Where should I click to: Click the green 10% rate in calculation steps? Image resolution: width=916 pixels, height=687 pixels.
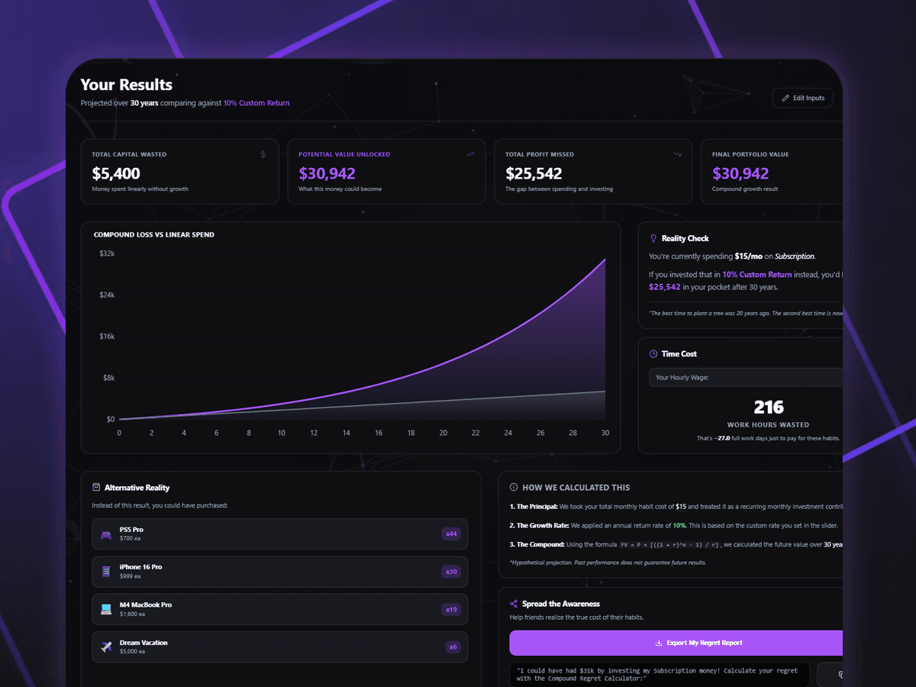pos(679,525)
